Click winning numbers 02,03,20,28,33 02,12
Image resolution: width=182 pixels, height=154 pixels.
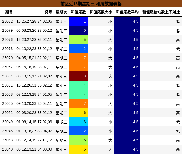[34, 113]
